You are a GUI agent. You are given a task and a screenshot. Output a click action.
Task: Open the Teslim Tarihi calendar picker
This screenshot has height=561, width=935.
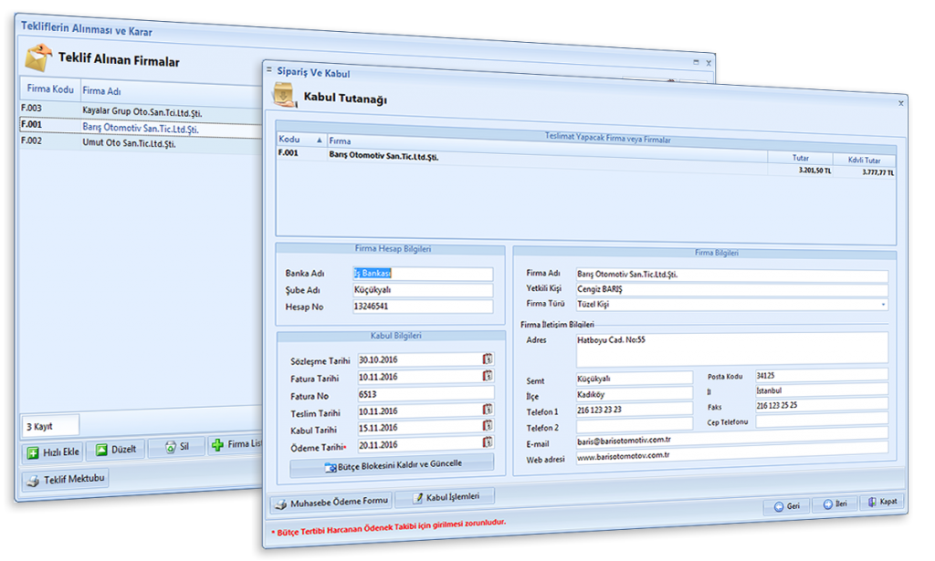488,410
